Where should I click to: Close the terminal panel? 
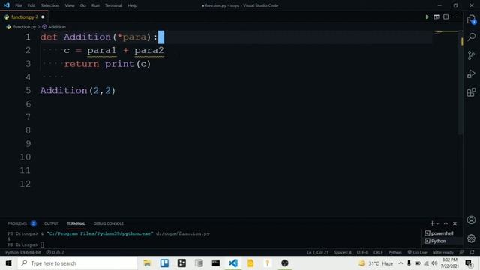click(x=455, y=223)
